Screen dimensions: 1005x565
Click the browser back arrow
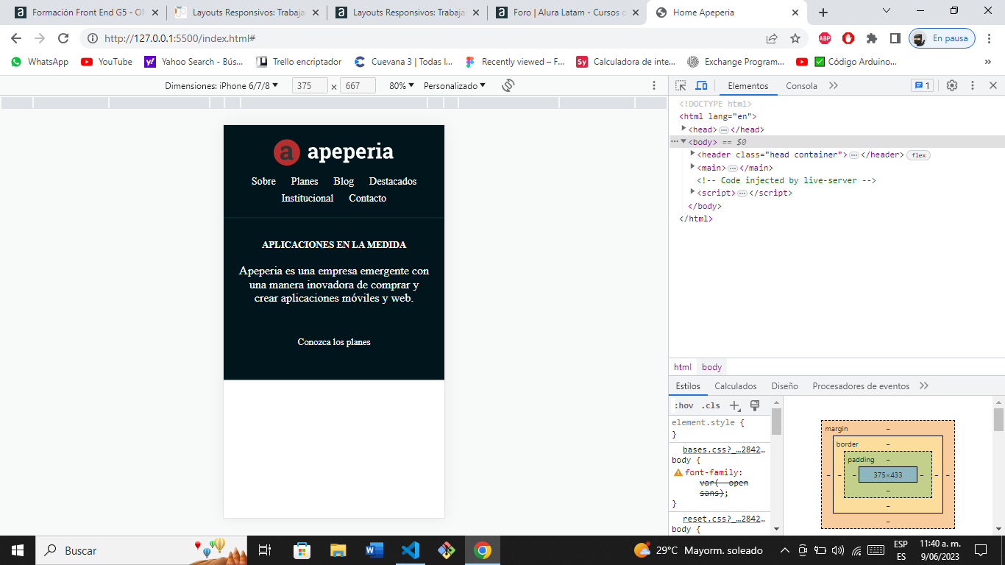(x=16, y=38)
